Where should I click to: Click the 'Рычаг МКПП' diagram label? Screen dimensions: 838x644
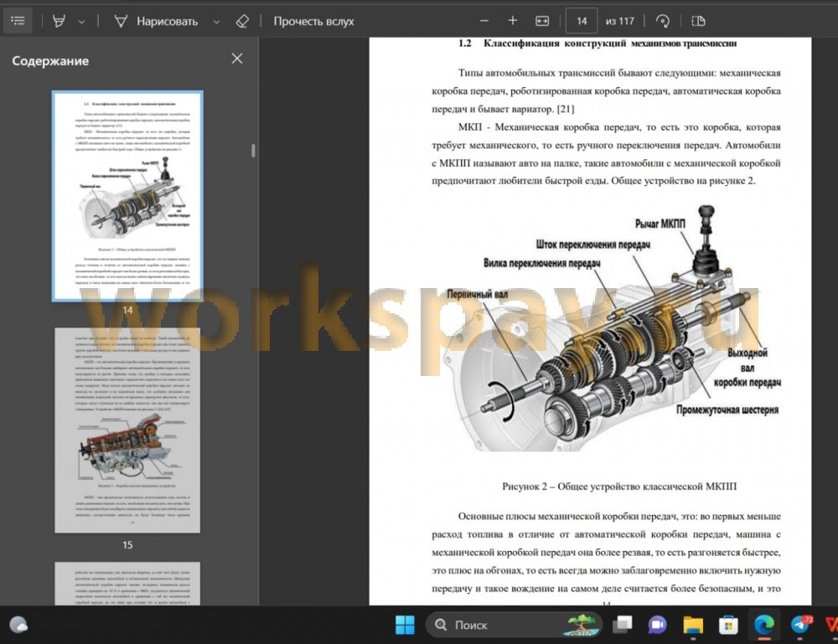(x=660, y=224)
